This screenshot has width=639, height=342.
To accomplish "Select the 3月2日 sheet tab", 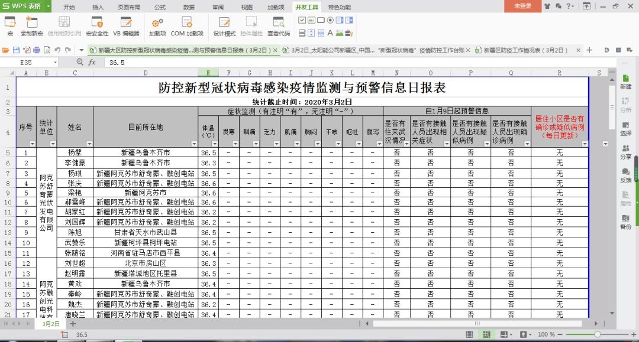I will point(51,324).
